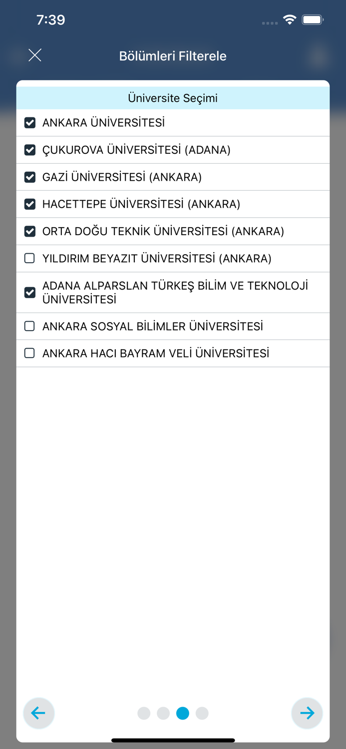Check ANKARA HACI BAYRAM VELİ checkbox
The image size is (346, 749).
(x=30, y=353)
